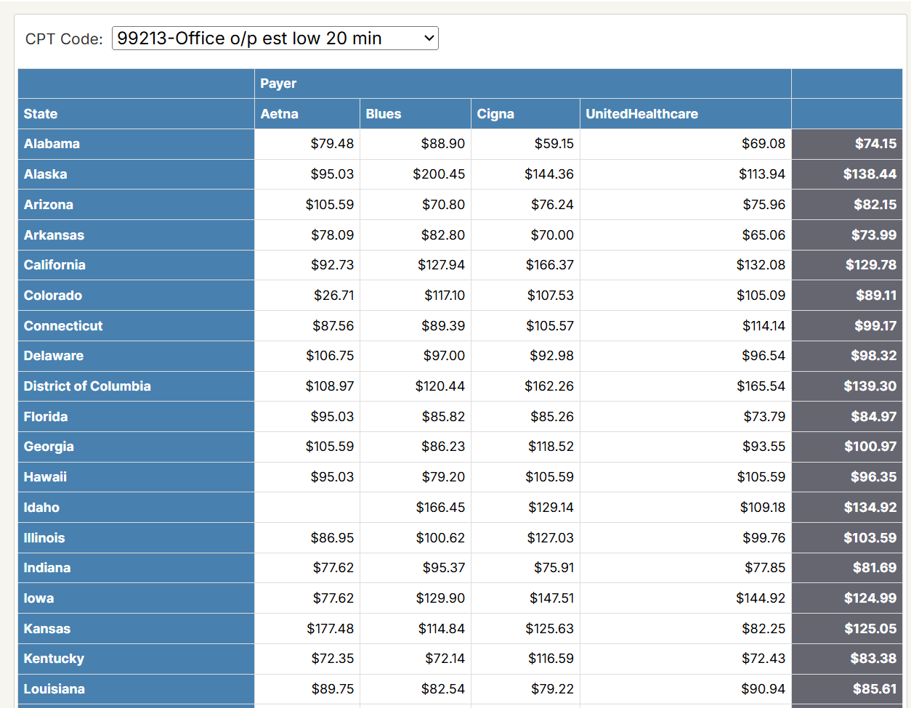Select the Connecticut row label
The width and height of the screenshot is (911, 708).
point(137,326)
